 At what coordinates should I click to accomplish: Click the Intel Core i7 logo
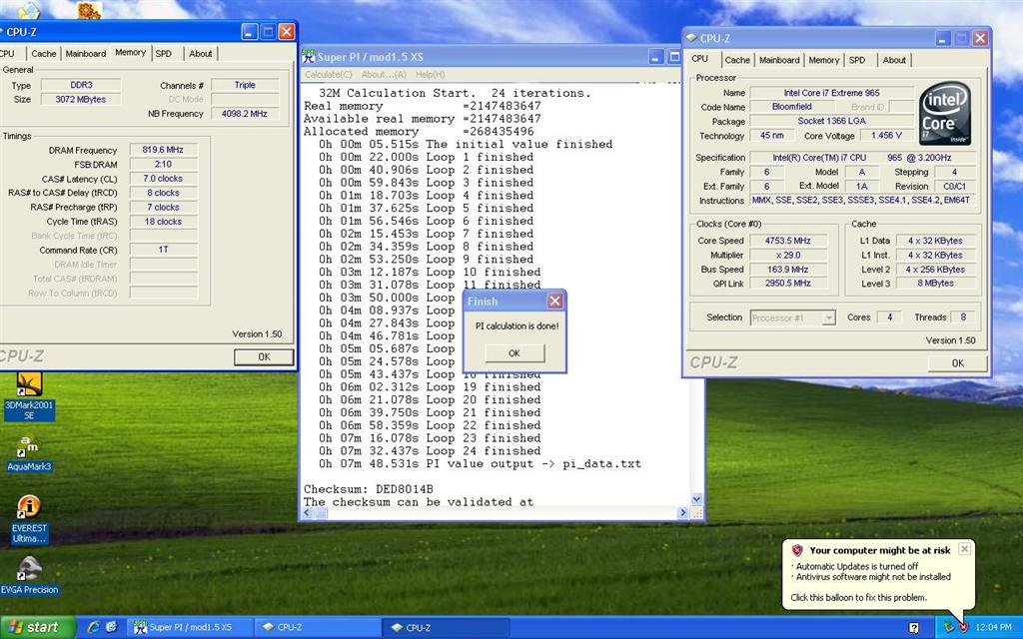(945, 114)
